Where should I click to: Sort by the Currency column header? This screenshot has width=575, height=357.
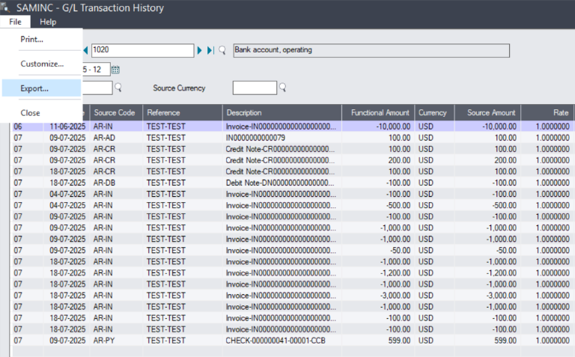pos(434,112)
